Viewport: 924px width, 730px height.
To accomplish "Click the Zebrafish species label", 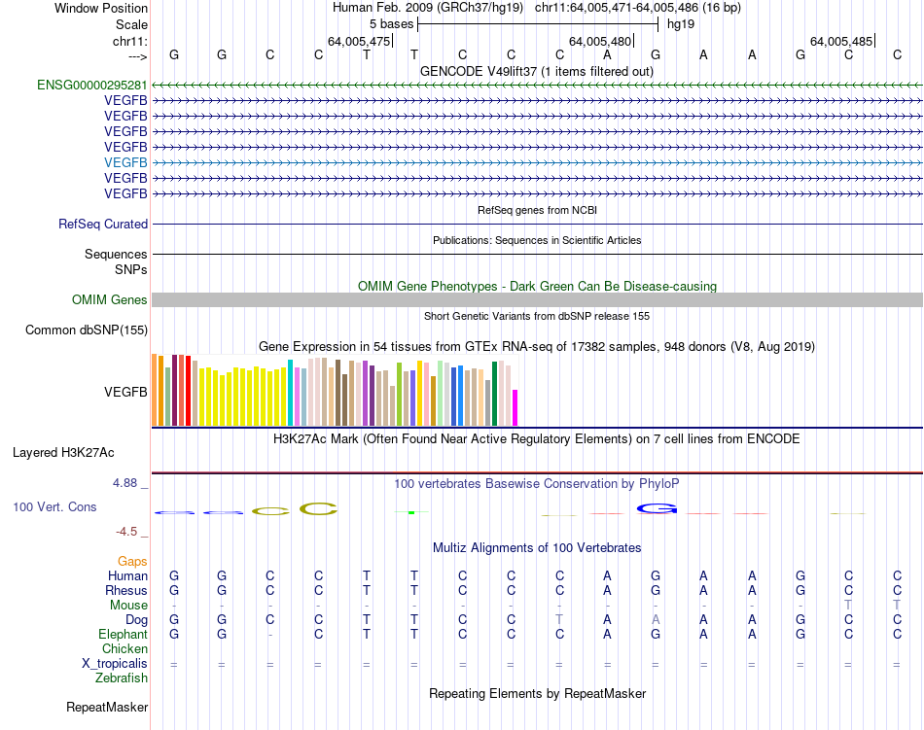I will coord(122,678).
